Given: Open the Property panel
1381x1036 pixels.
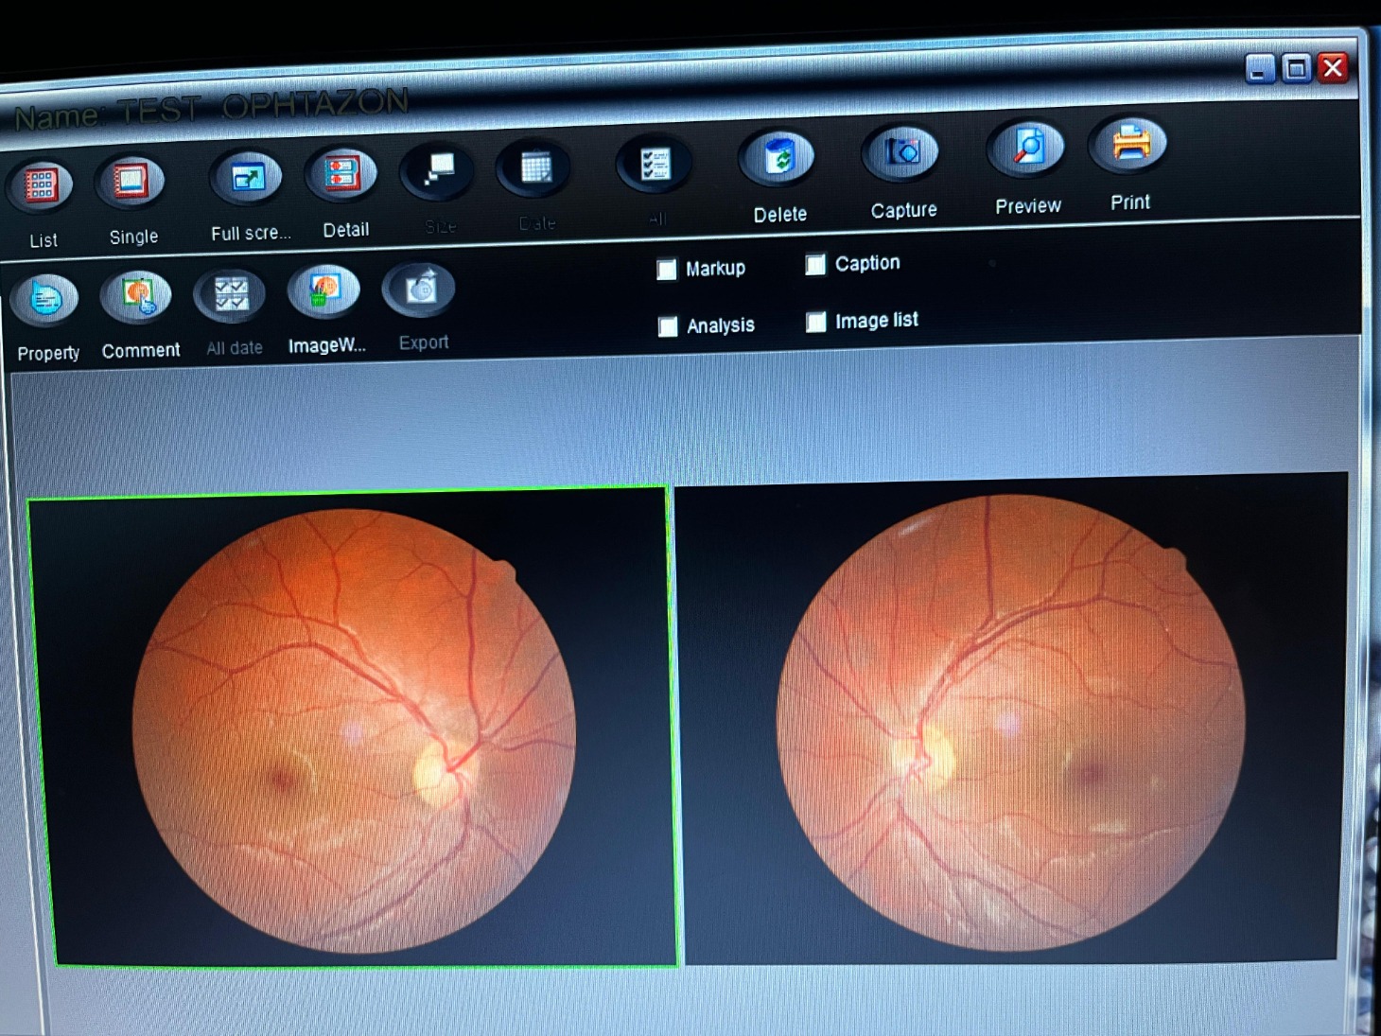Looking at the screenshot, I should click(44, 300).
